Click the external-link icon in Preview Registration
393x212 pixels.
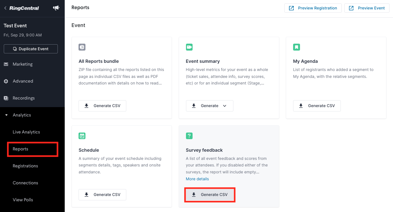pos(292,8)
